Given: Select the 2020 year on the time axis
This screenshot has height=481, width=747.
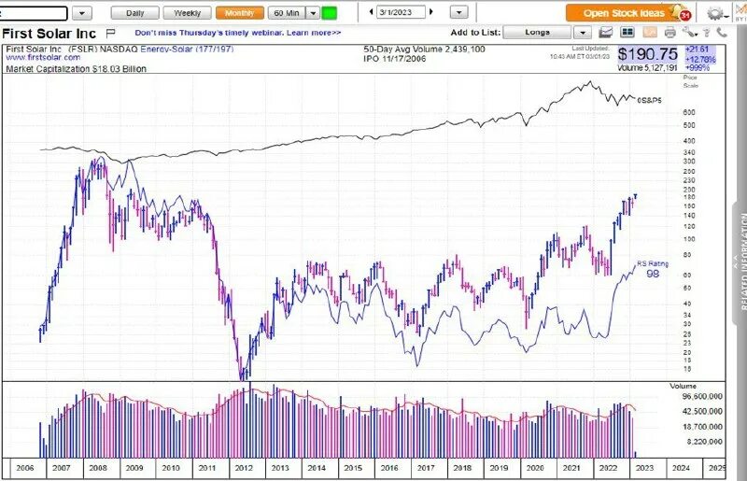Looking at the screenshot, I should [x=535, y=468].
